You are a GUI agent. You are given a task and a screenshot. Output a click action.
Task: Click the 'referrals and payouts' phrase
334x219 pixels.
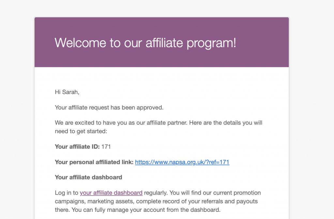pyautogui.click(x=220, y=201)
